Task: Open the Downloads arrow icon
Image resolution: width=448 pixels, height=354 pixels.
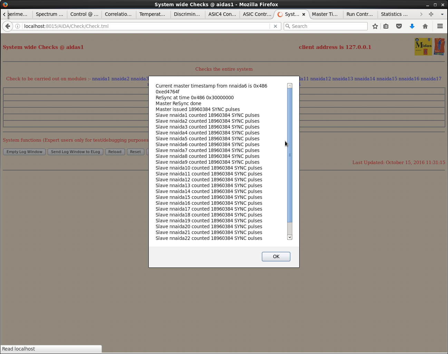Action: pyautogui.click(x=412, y=26)
